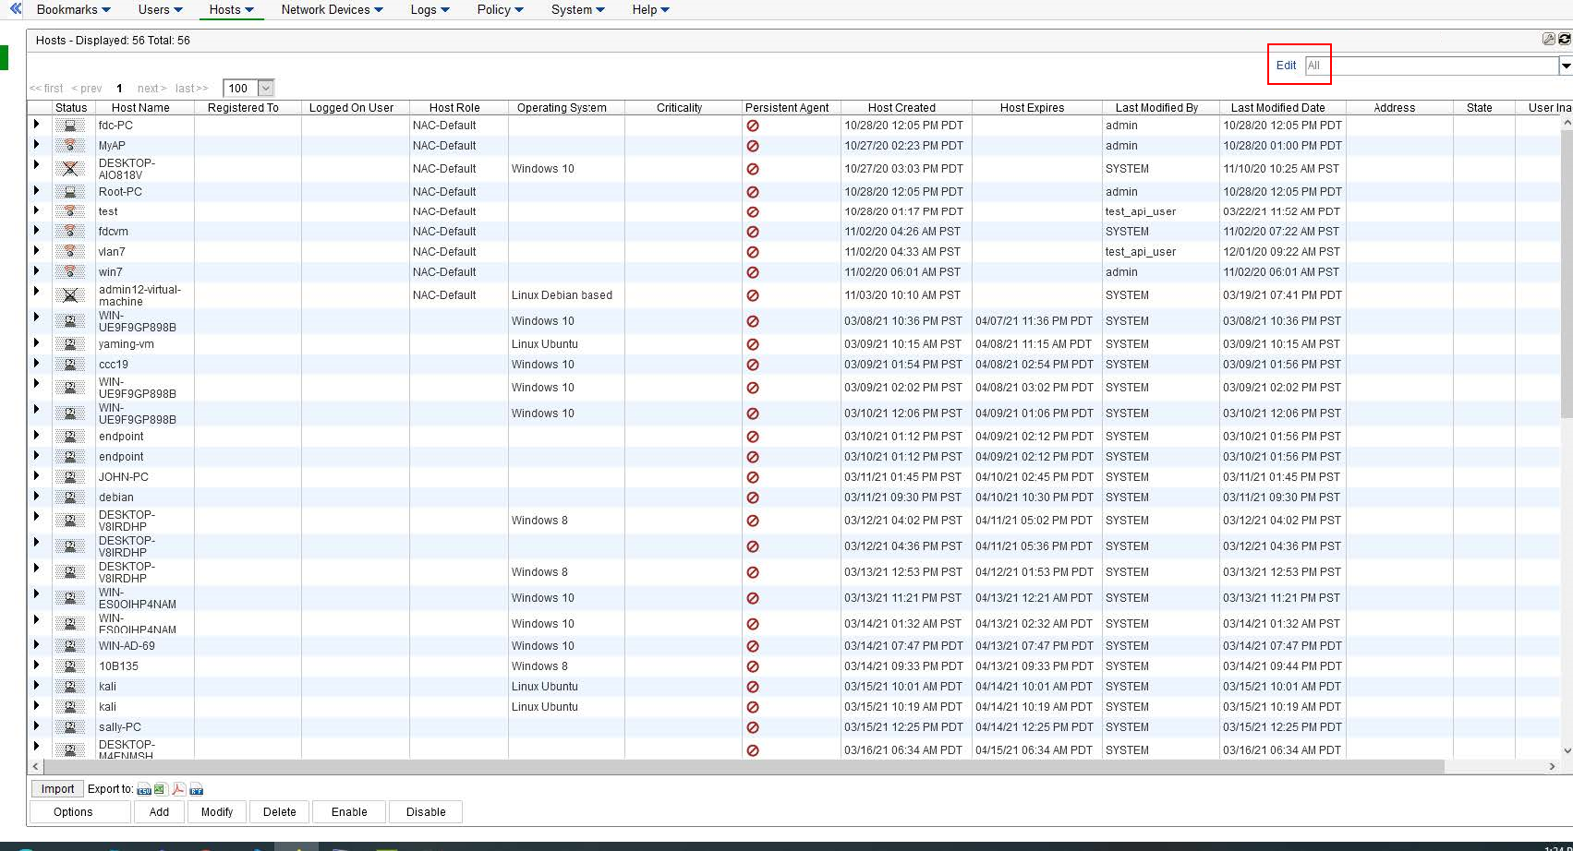Open the wrench settings icon
The image size is (1573, 851).
click(x=1549, y=39)
